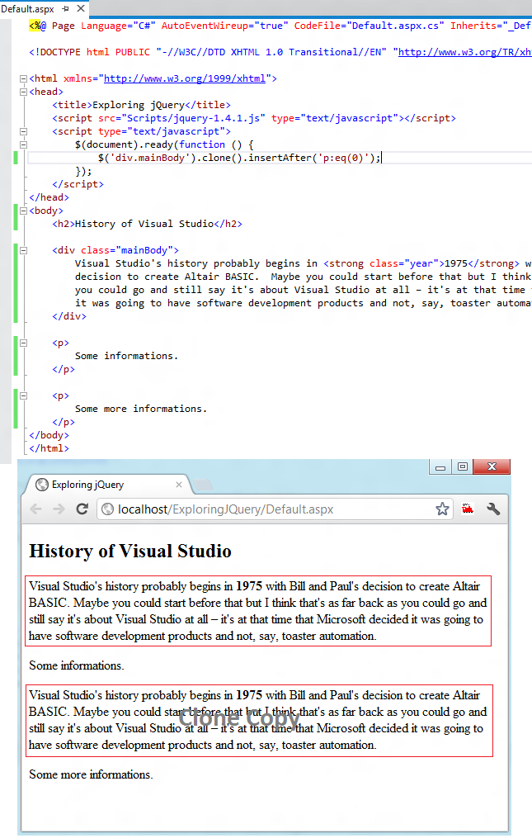Pin the Default.aspx editor tab

(x=66, y=8)
